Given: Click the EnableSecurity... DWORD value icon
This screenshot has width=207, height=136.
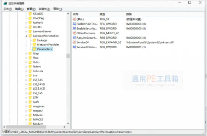Looking at the screenshot, I should click(x=75, y=28).
